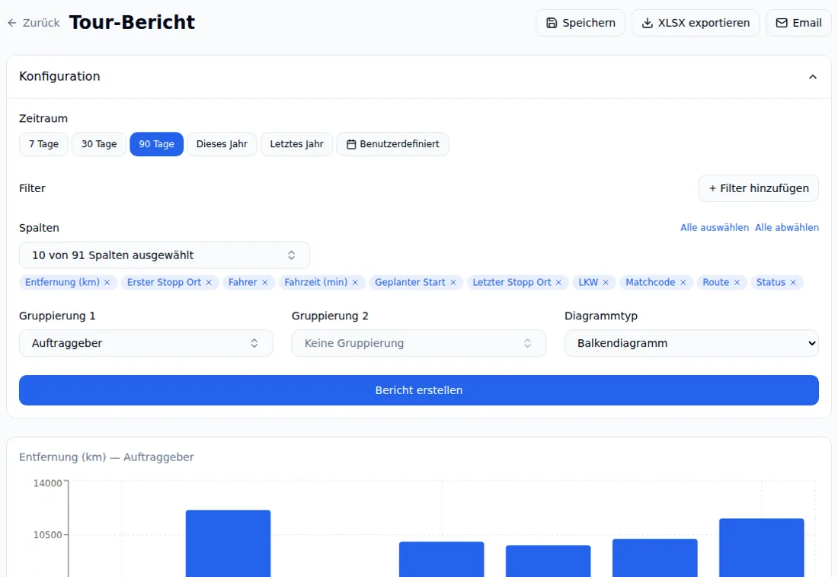838x577 pixels.
Task: Click Bericht erstellen button
Action: (418, 390)
